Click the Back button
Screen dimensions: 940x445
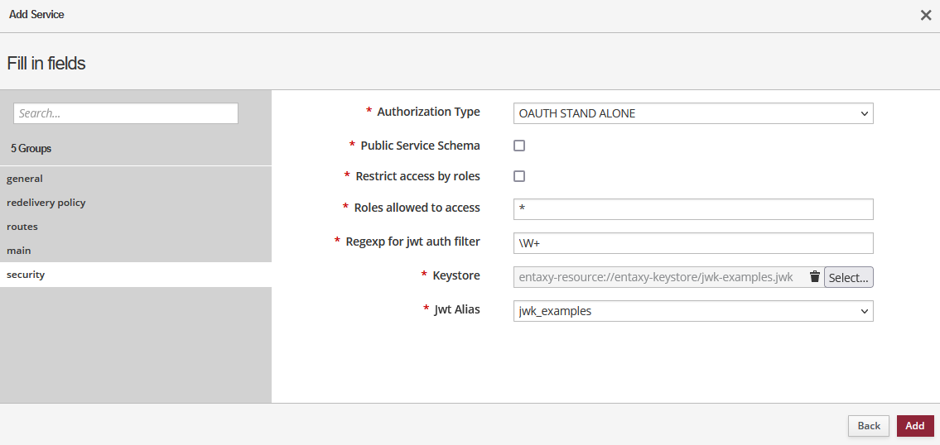pyautogui.click(x=868, y=426)
